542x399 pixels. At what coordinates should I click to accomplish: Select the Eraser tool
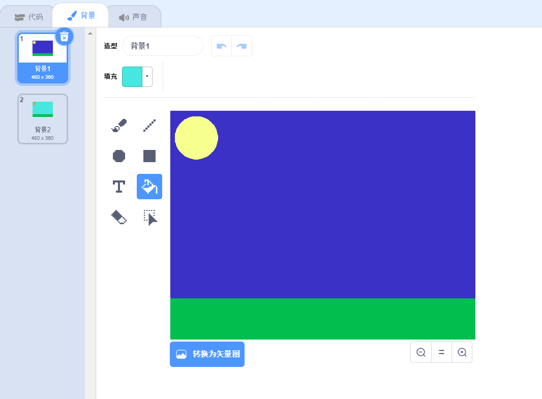pos(118,218)
